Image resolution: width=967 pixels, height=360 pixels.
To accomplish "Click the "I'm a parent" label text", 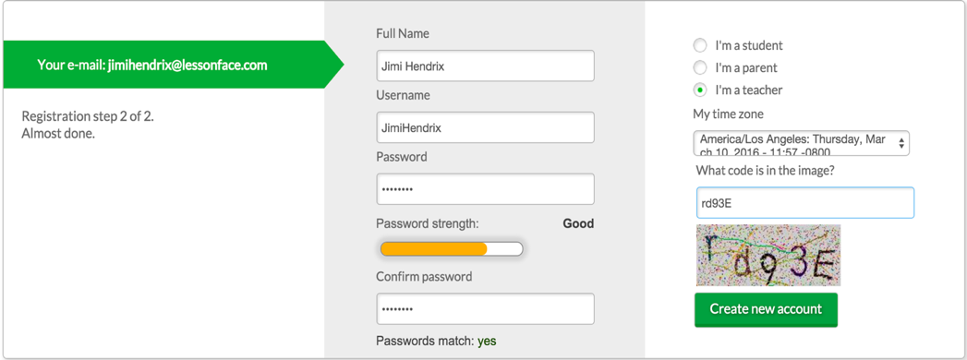I will point(746,67).
